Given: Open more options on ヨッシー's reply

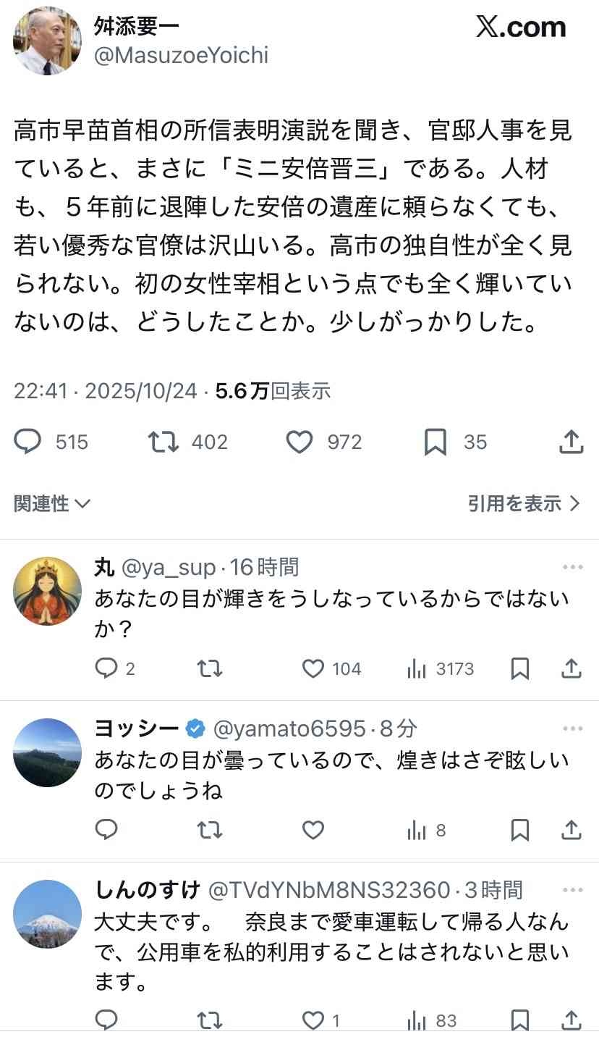Looking at the screenshot, I should click(x=572, y=729).
